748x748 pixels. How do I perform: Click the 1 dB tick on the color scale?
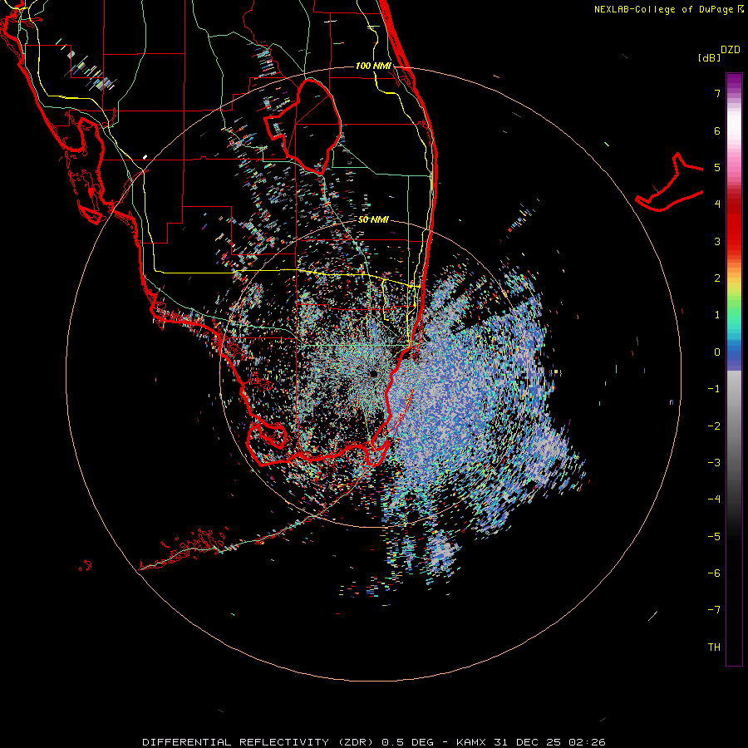pyautogui.click(x=717, y=315)
